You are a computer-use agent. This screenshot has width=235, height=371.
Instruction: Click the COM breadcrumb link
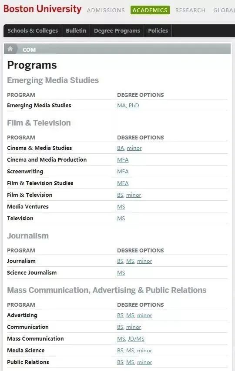point(29,50)
